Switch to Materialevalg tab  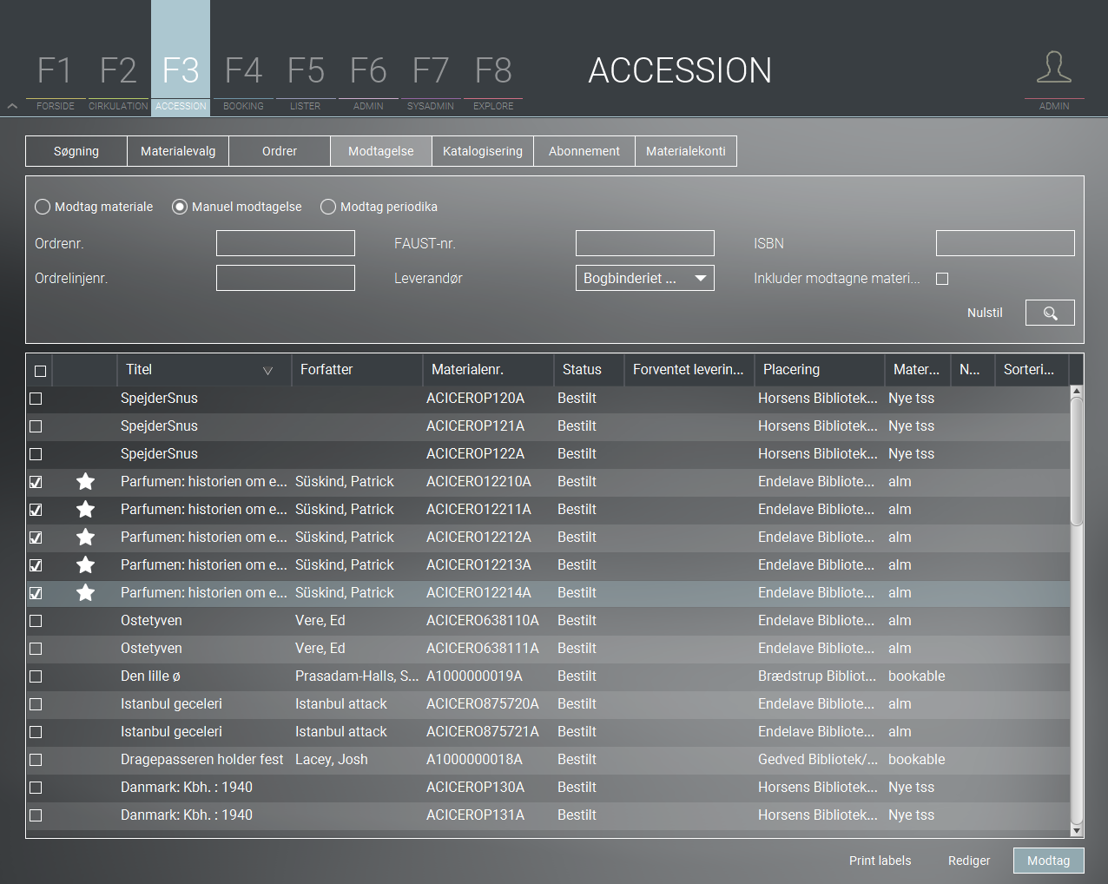(x=178, y=151)
